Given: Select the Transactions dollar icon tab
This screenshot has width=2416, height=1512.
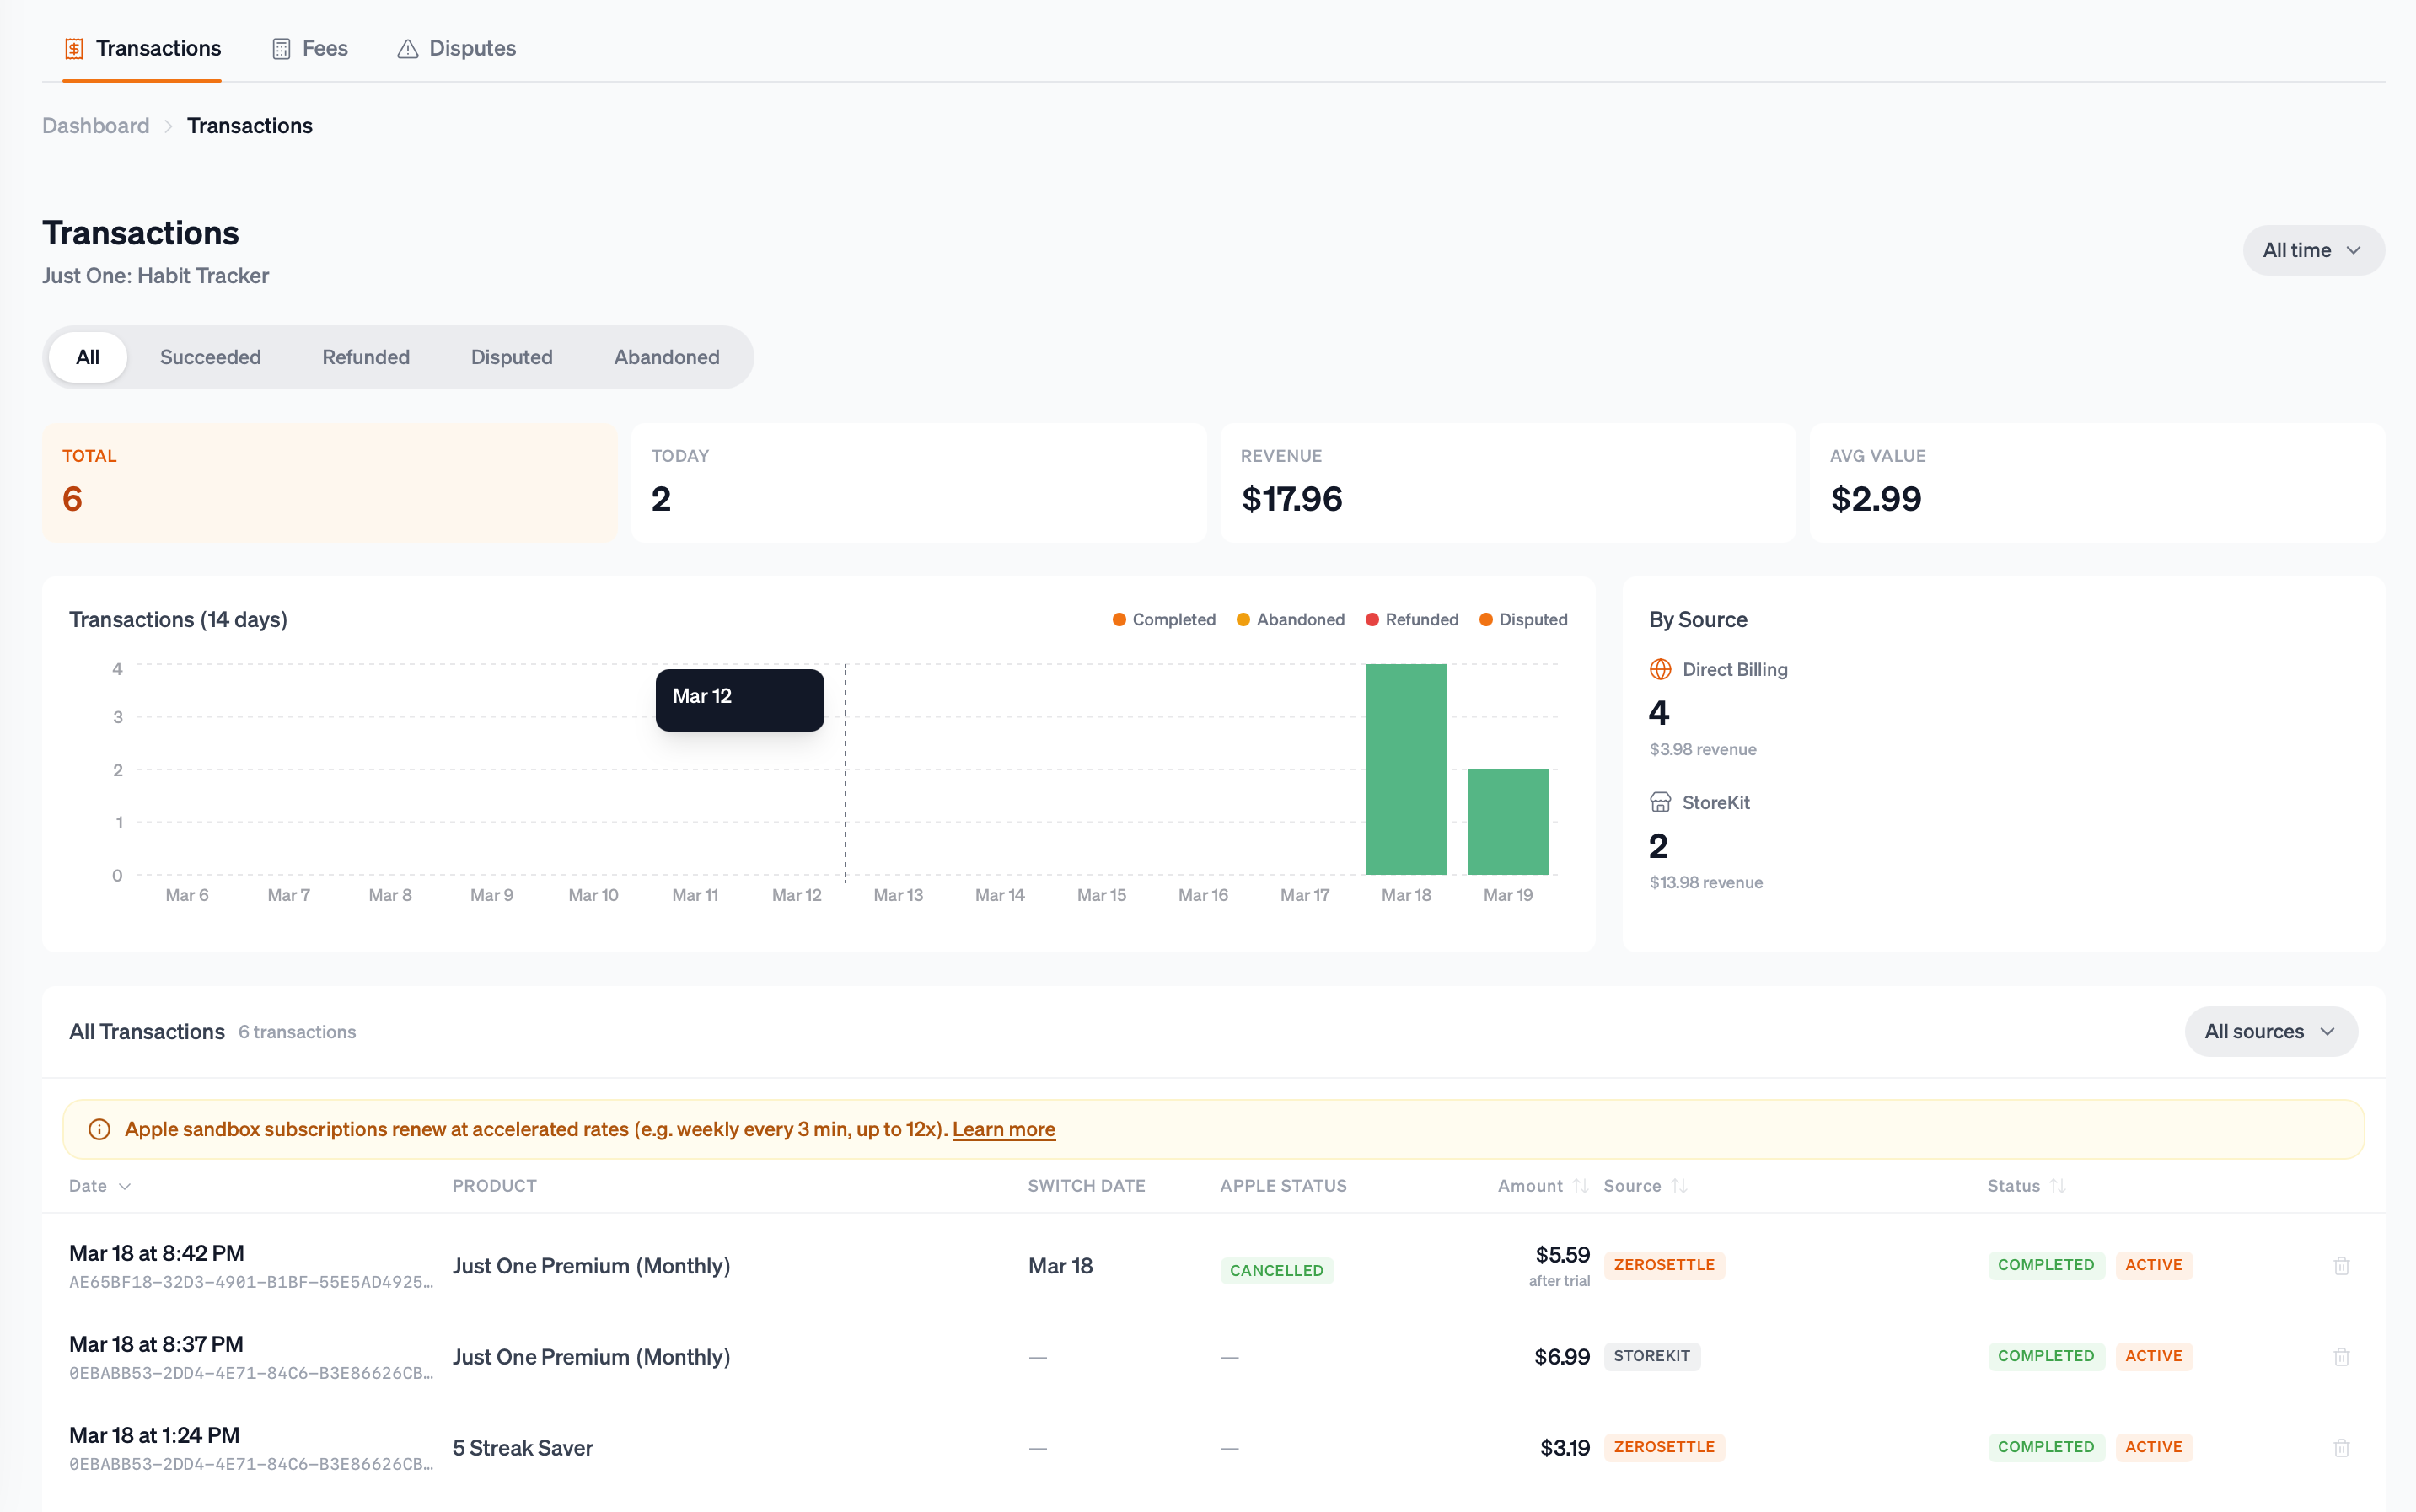Looking at the screenshot, I should 74,47.
